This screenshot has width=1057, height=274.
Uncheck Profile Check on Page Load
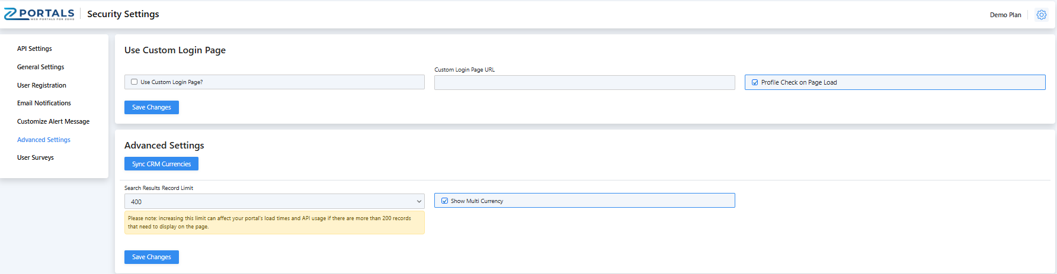pyautogui.click(x=755, y=82)
